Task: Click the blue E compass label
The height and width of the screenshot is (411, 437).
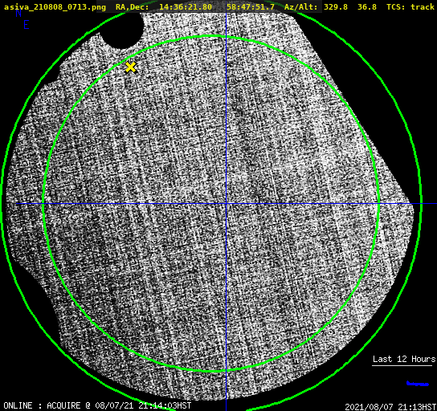Action: [x=27, y=25]
